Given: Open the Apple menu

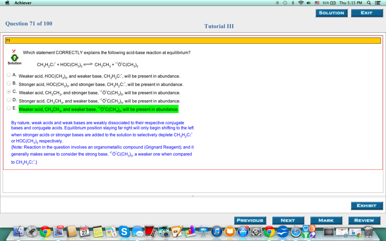Looking at the screenshot, I should (7, 3).
